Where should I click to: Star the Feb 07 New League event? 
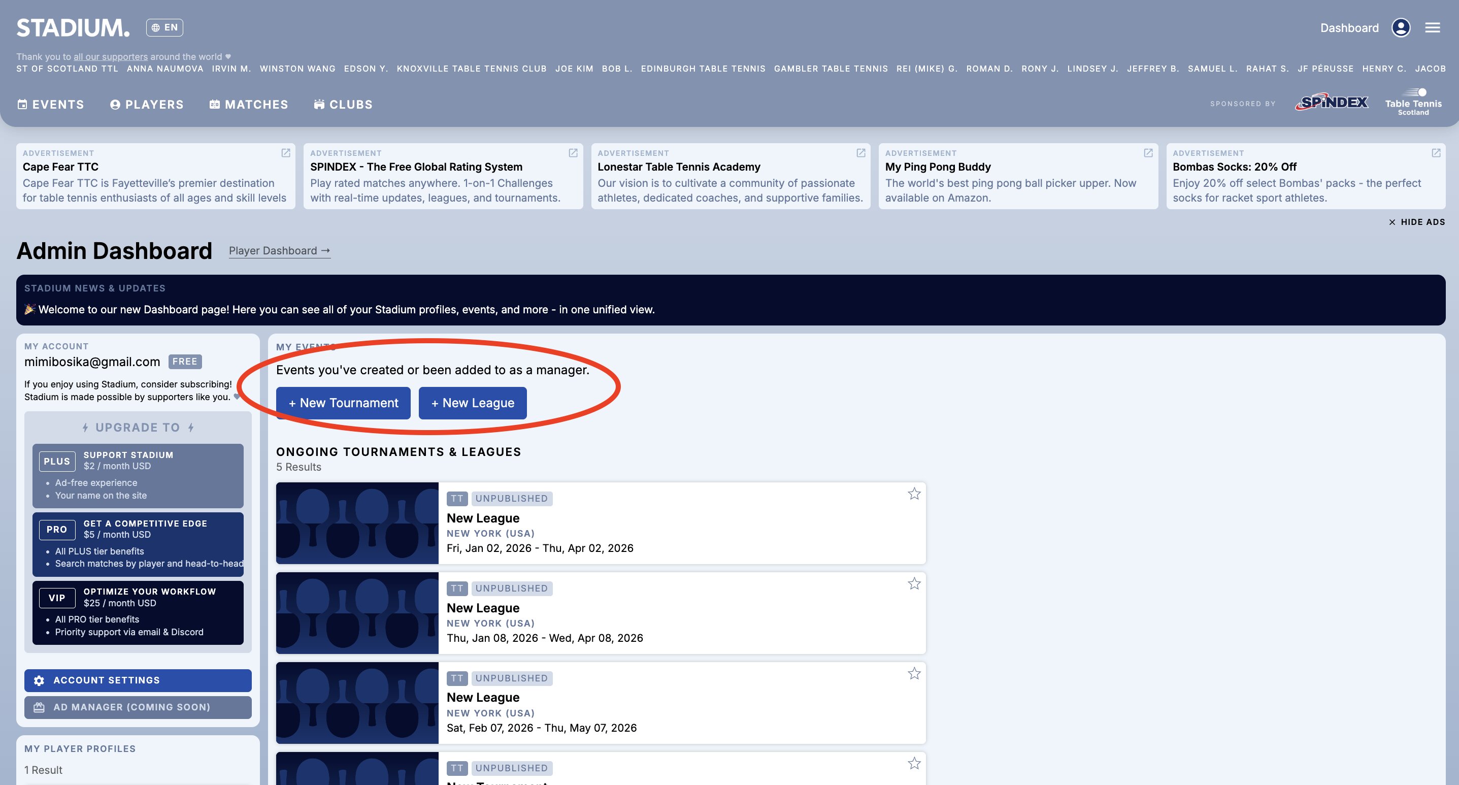tap(914, 673)
